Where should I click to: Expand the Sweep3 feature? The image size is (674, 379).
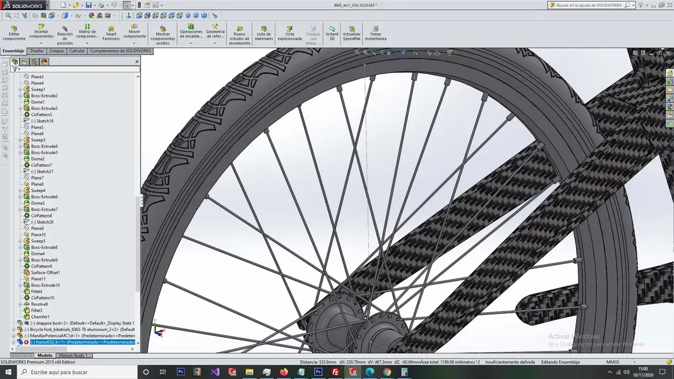20,140
